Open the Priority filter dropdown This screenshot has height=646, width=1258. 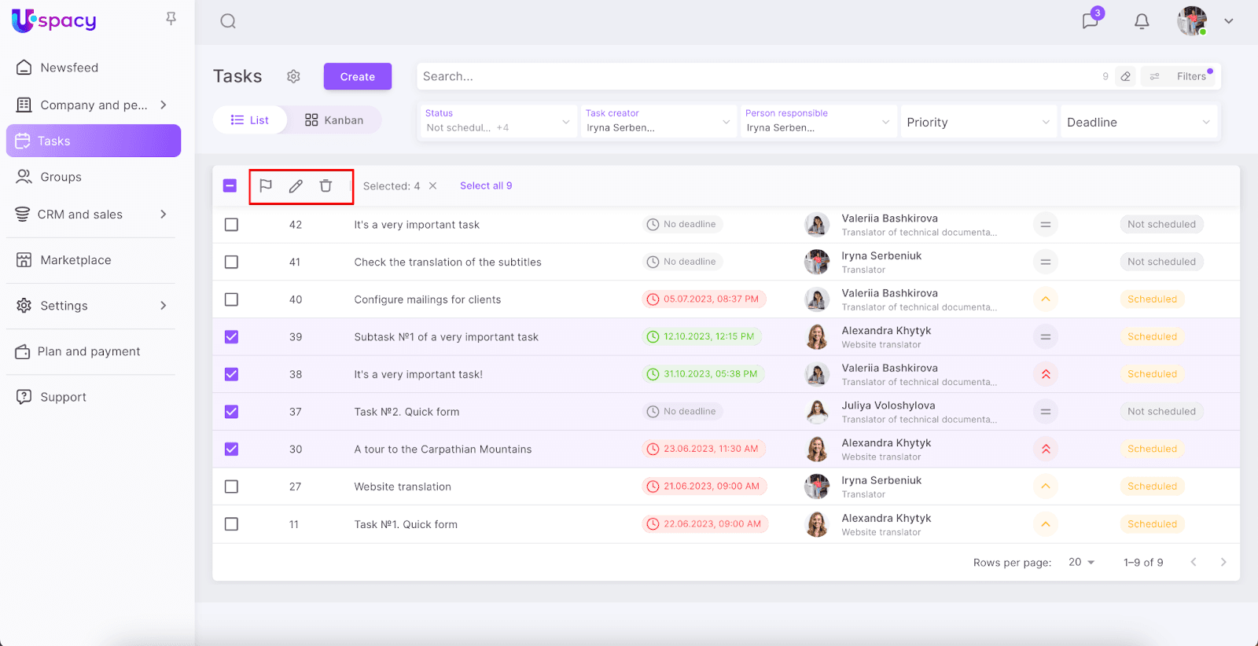(x=977, y=123)
